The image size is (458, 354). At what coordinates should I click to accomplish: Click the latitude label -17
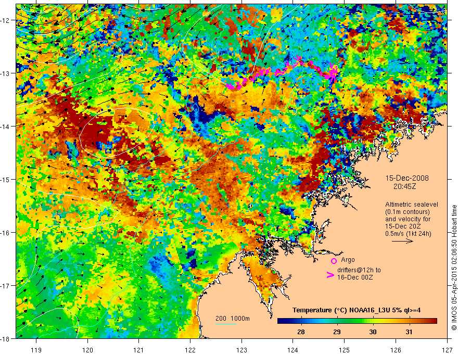point(6,285)
